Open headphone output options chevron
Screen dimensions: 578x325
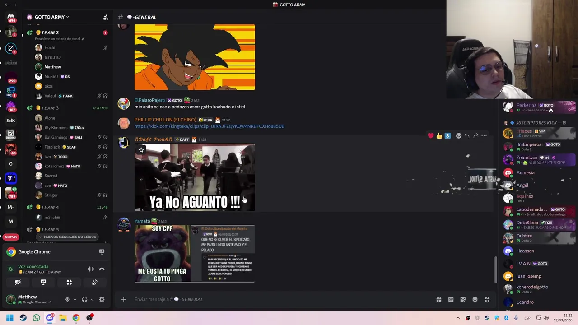click(x=92, y=299)
